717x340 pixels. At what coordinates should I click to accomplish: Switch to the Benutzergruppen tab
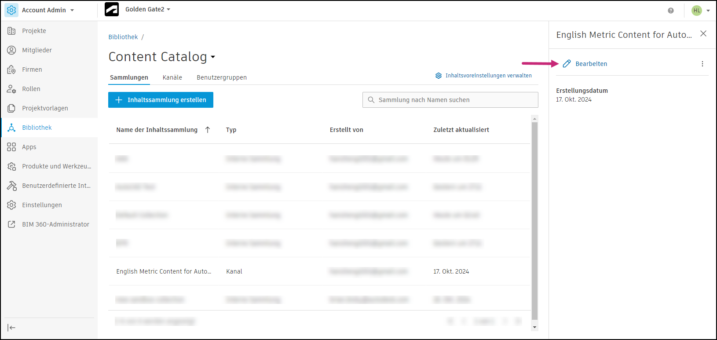pyautogui.click(x=222, y=77)
